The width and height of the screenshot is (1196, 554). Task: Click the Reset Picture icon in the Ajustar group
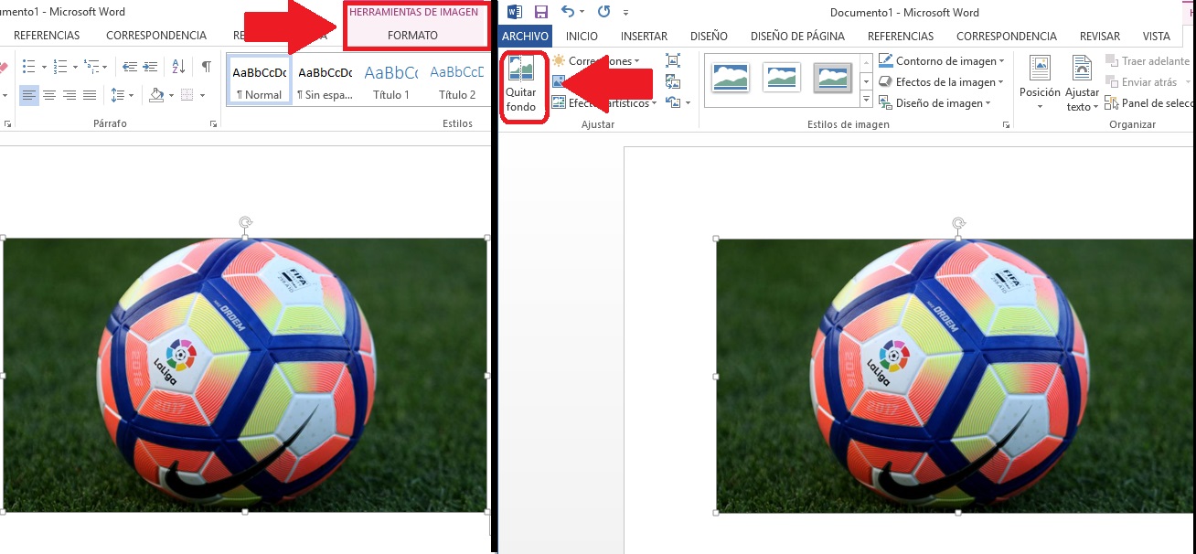click(671, 103)
